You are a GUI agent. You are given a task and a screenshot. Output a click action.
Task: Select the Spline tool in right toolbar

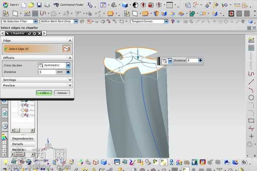point(251,129)
